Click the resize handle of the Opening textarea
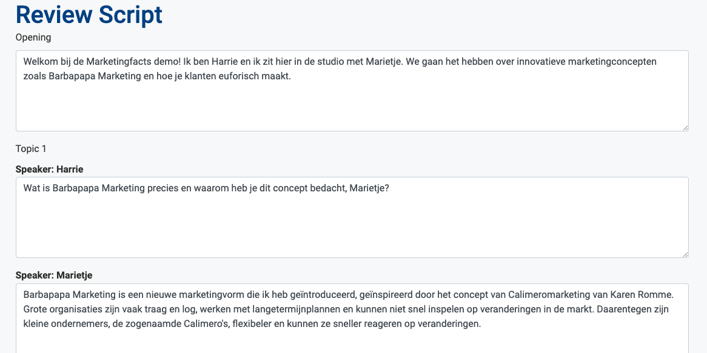Image resolution: width=707 pixels, height=353 pixels. click(x=685, y=127)
